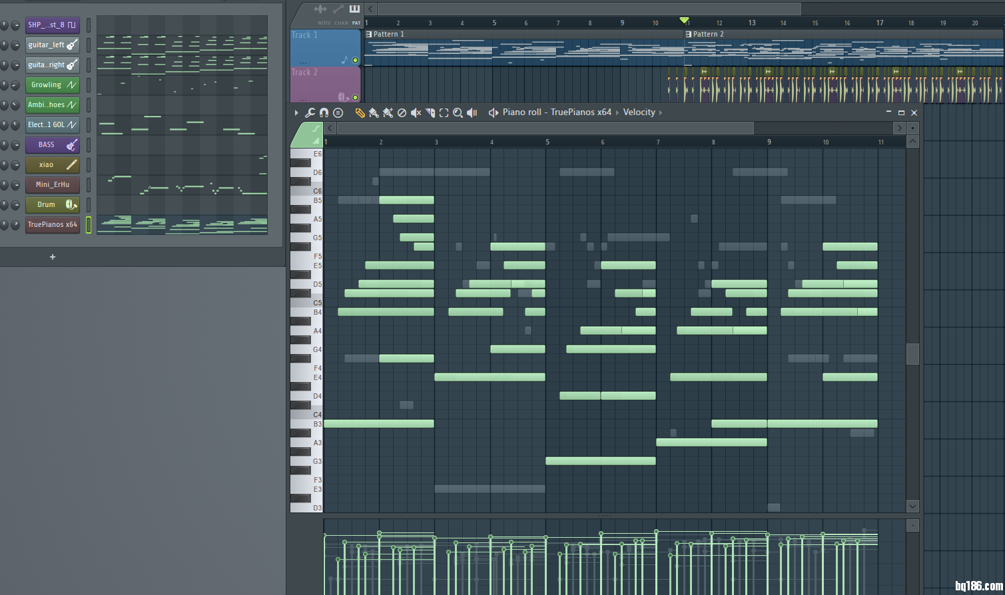Open the piano roll wrench tools menu

pos(310,112)
